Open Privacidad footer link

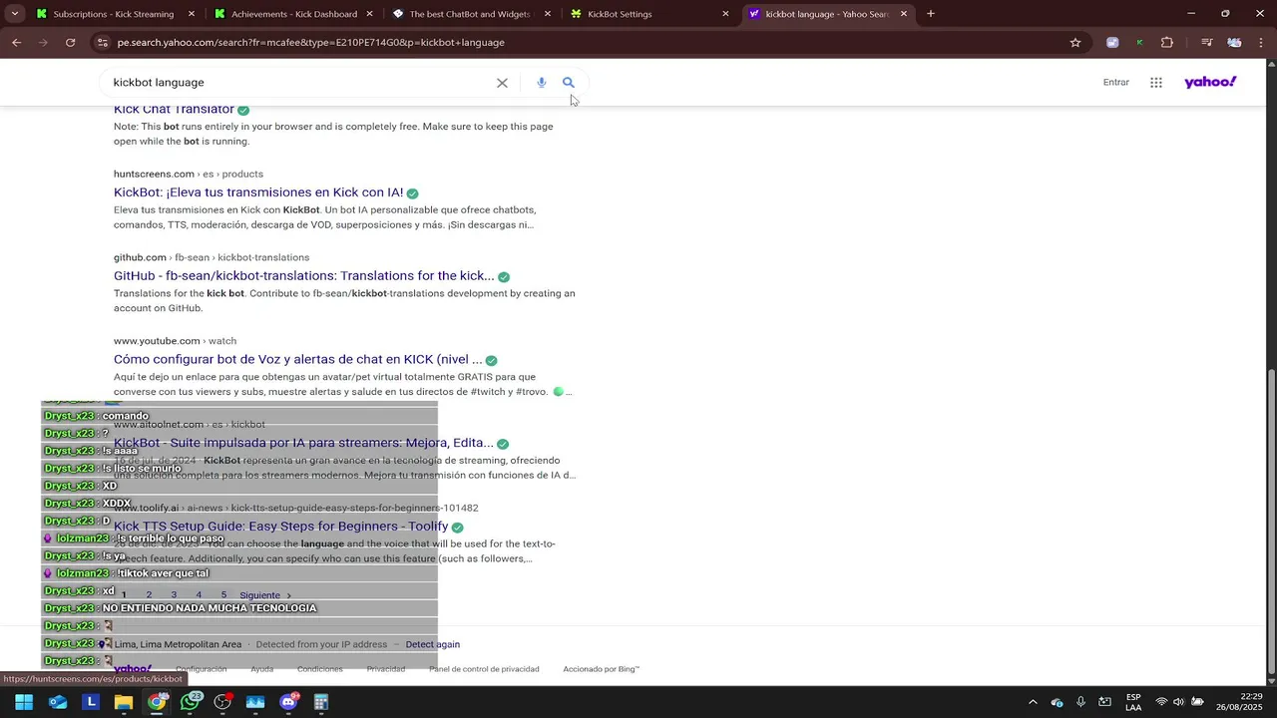tap(386, 669)
